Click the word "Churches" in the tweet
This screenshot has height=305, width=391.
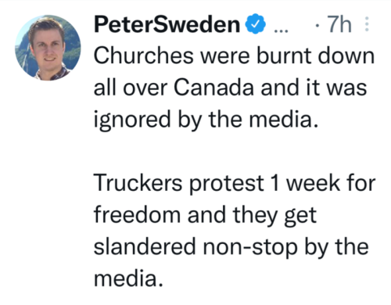click(x=144, y=56)
